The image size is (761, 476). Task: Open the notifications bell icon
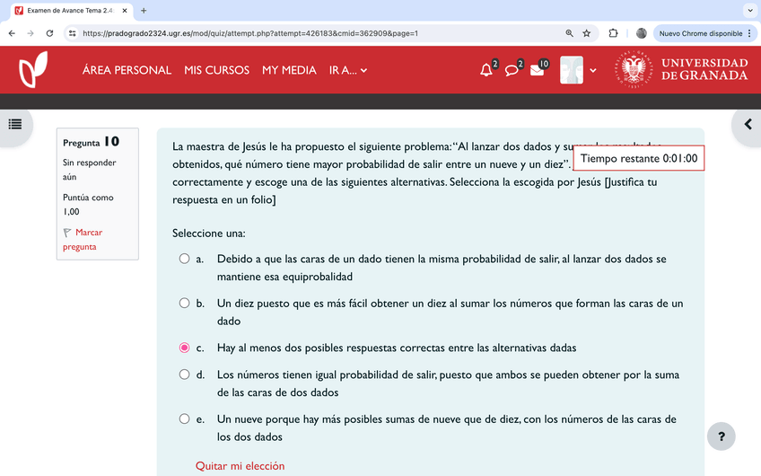coord(486,70)
